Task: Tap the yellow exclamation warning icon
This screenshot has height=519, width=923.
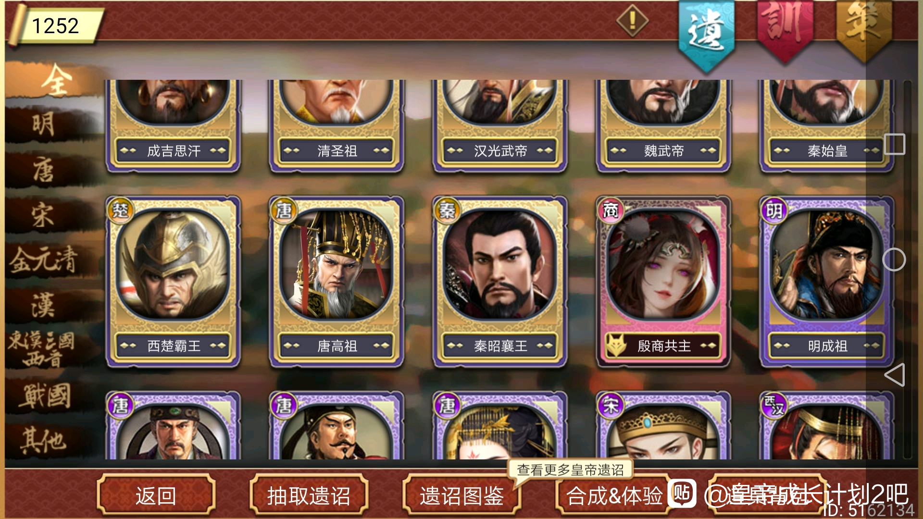Action: 632,21
